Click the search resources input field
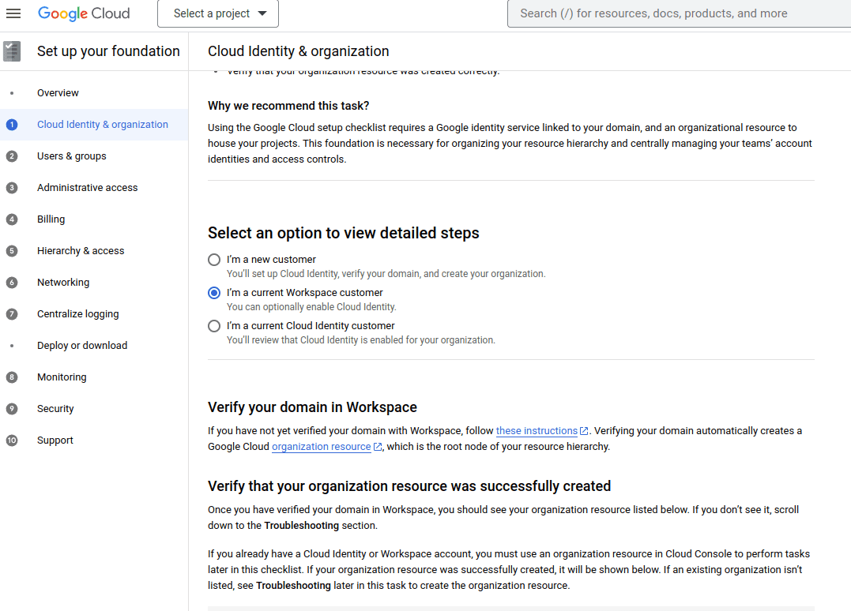 click(x=680, y=13)
